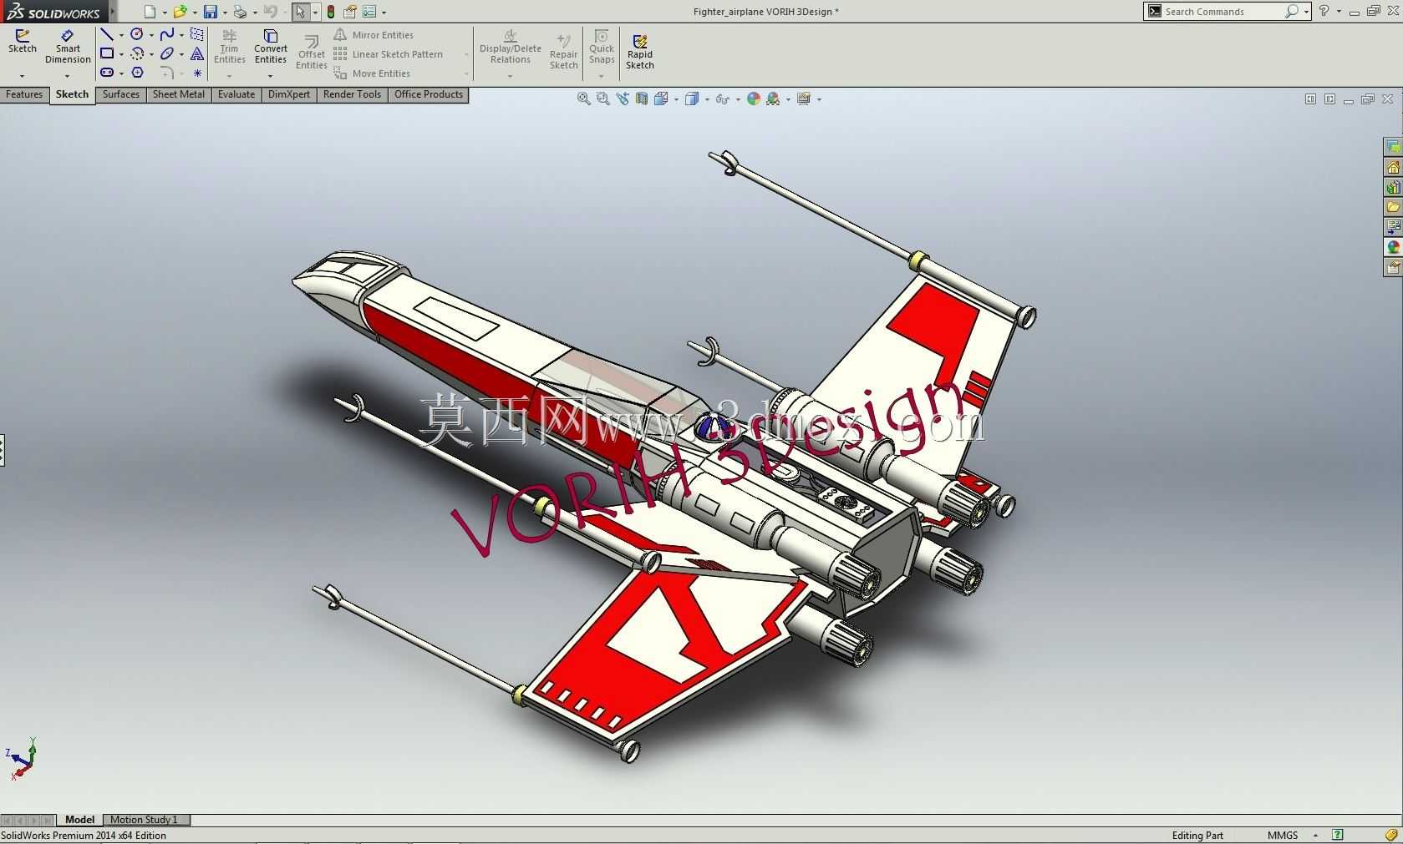Viewport: 1403px width, 844px height.
Task: Select the Circle sketch tool
Action: click(x=137, y=34)
